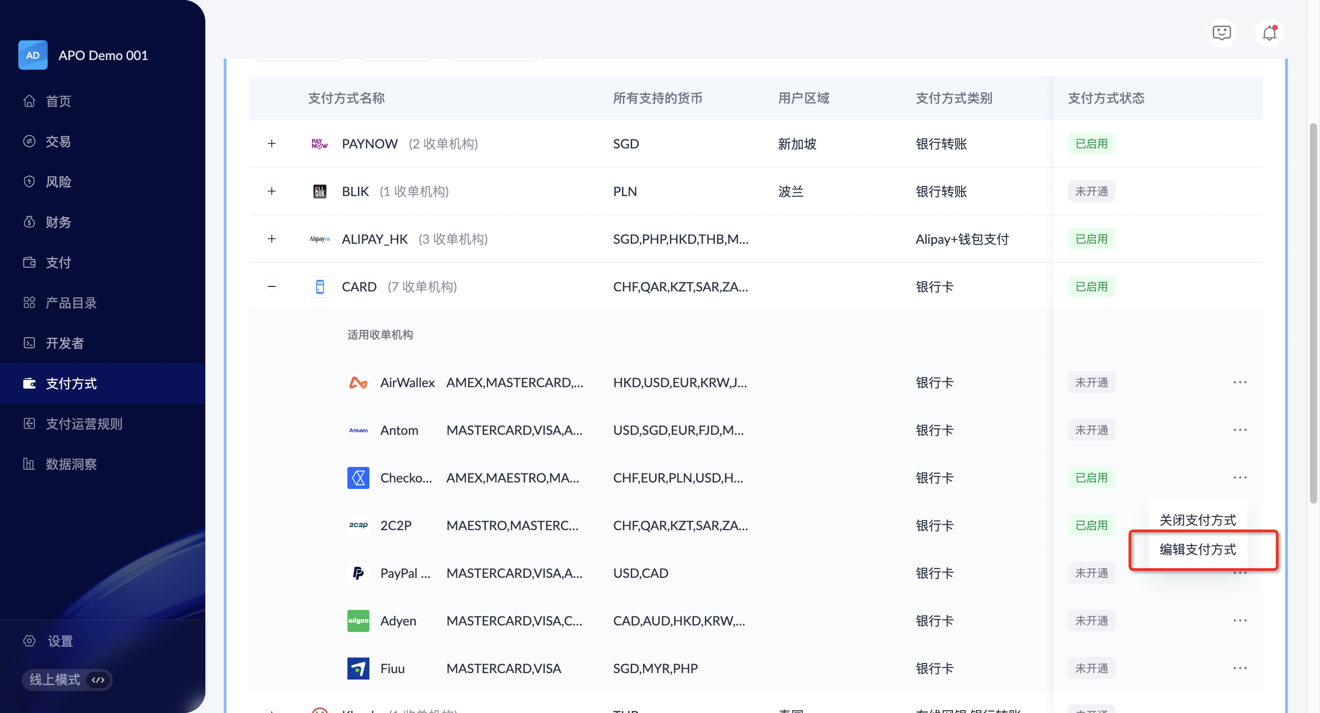Open 开发者 developer section
This screenshot has height=713, width=1320.
[65, 343]
